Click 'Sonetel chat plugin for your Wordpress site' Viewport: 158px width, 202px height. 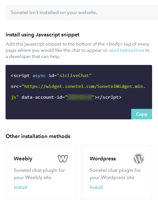pos(115,174)
